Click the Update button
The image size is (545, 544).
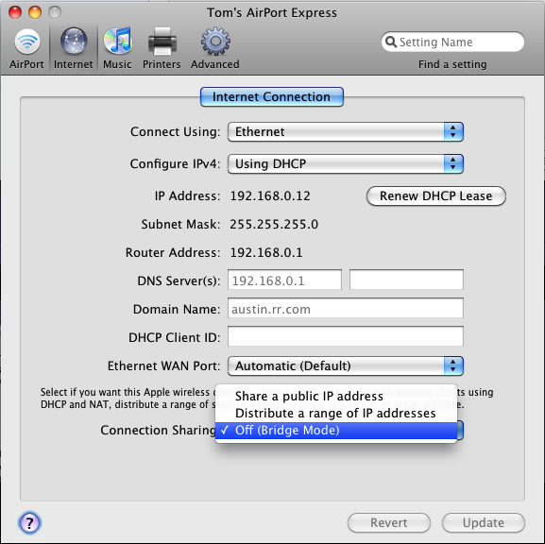click(483, 522)
